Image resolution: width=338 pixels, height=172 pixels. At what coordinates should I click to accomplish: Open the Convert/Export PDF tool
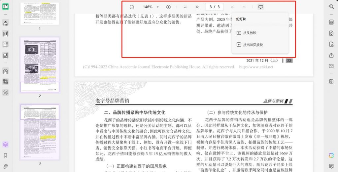[x=331, y=33]
